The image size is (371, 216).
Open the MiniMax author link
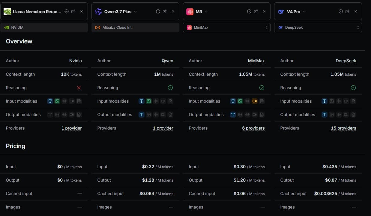[256, 61]
